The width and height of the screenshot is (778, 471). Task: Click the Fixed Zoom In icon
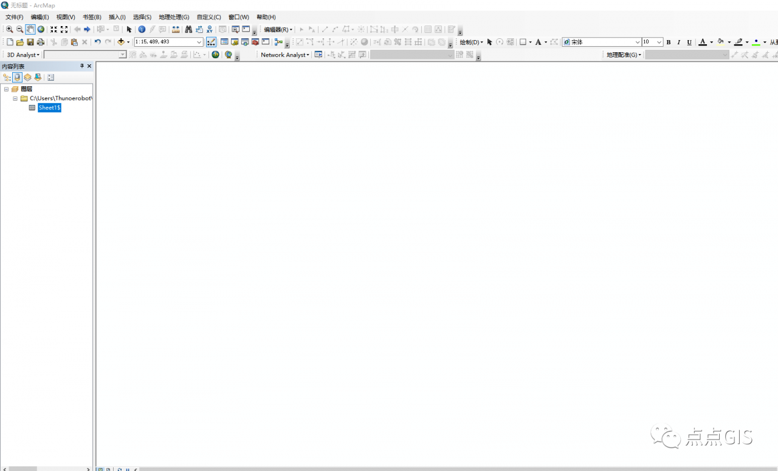[x=53, y=29]
